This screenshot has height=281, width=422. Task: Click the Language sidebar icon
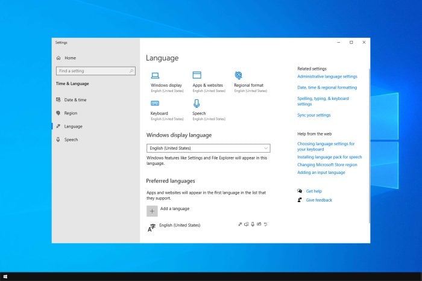pyautogui.click(x=58, y=126)
